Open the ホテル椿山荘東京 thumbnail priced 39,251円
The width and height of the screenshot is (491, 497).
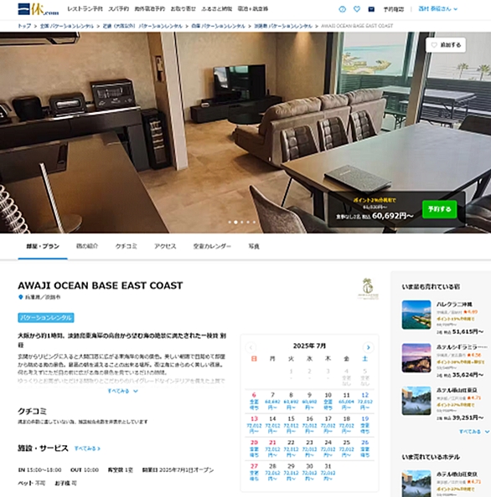(x=416, y=401)
